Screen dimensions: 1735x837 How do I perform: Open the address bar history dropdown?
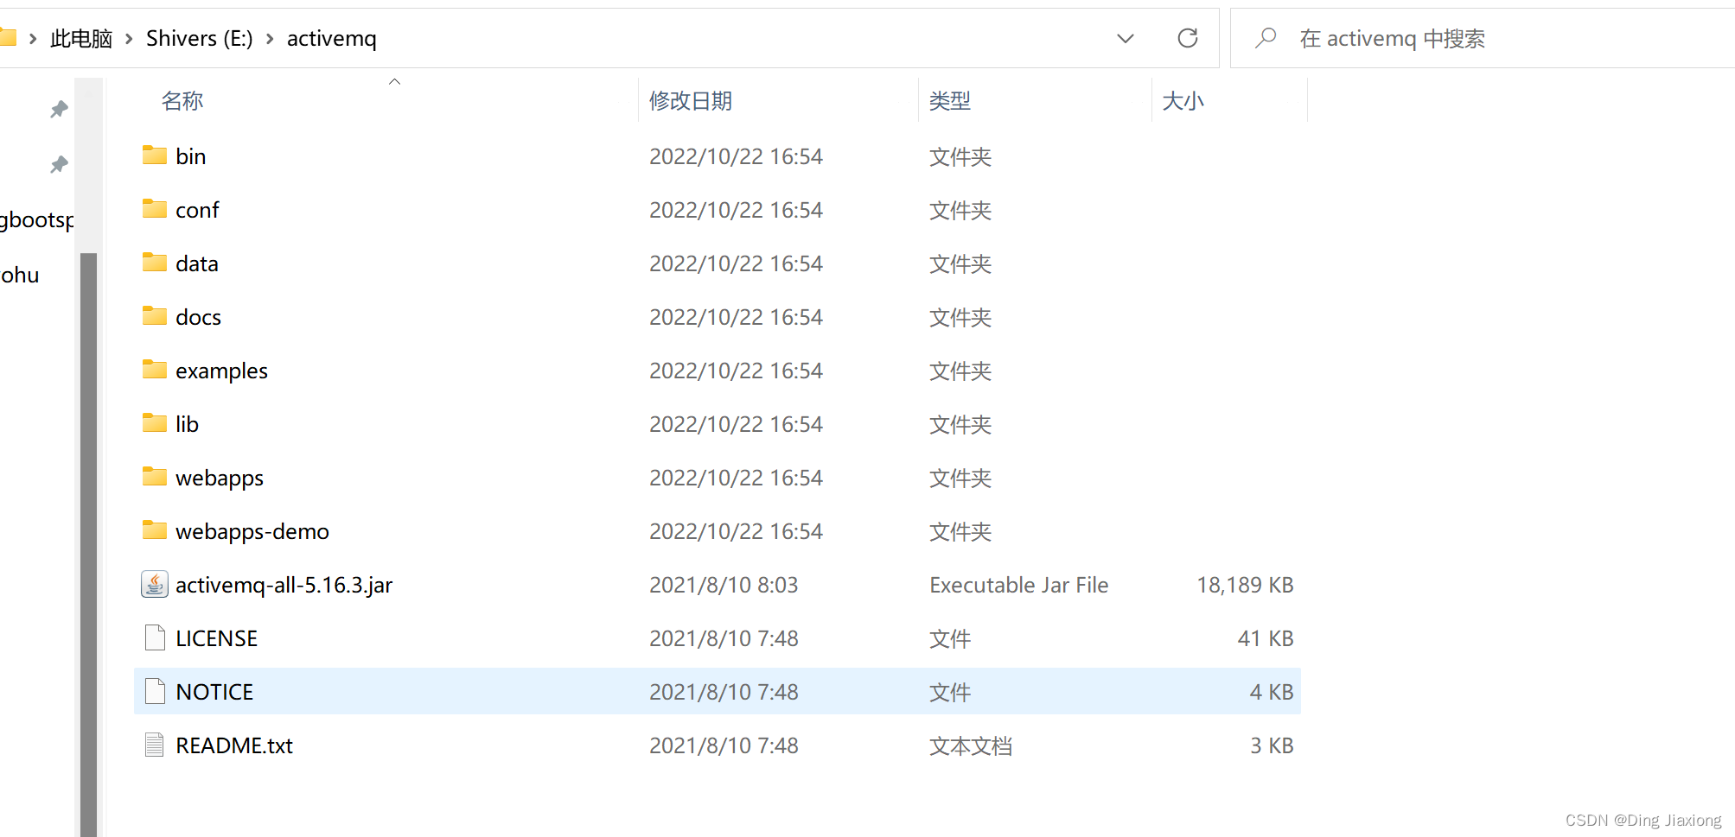(x=1126, y=38)
